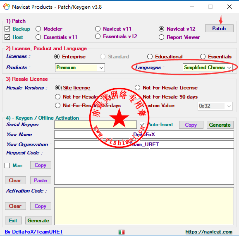Toggle the Host checkbox
The image size is (239, 236).
pyautogui.click(x=7, y=37)
